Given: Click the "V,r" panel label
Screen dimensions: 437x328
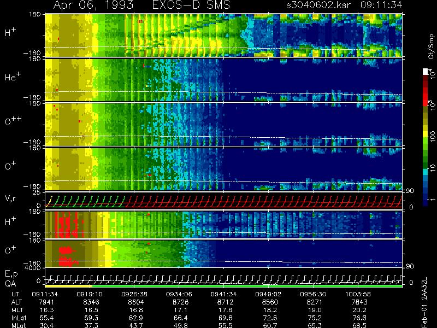Looking at the screenshot, I should [x=10, y=198].
